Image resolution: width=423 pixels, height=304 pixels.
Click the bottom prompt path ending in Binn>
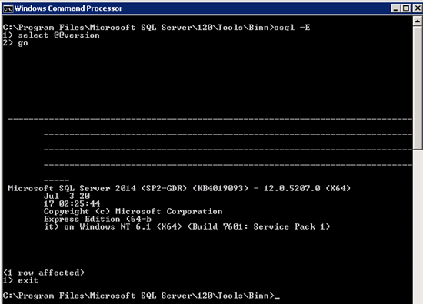(138, 296)
